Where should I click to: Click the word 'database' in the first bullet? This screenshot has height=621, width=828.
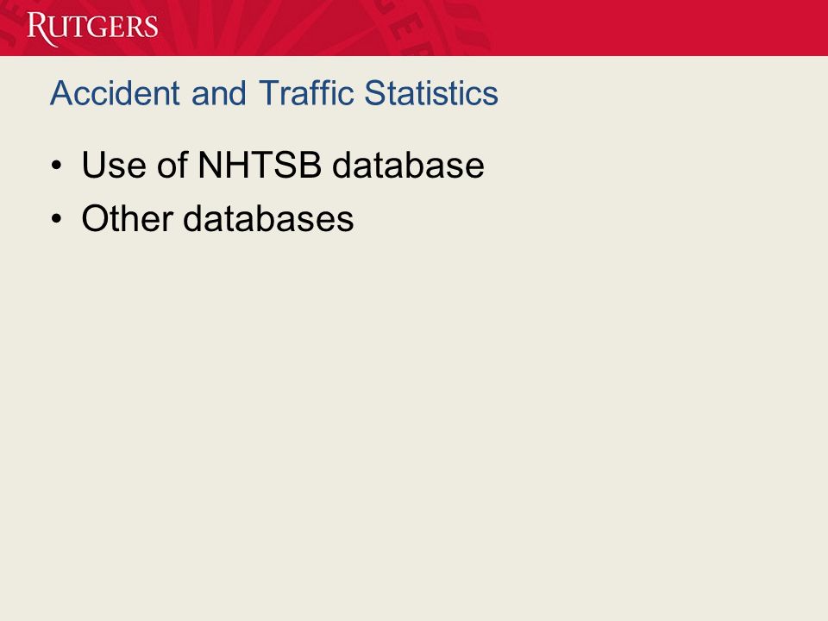coord(408,165)
